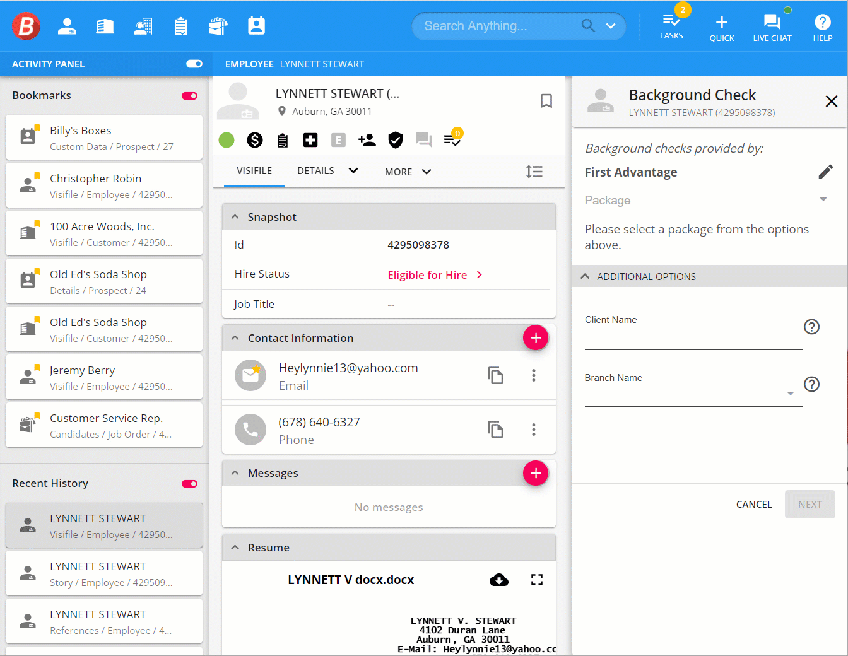The height and width of the screenshot is (656, 848).
Task: Click the line spacing icon beside MORE
Action: click(x=534, y=172)
